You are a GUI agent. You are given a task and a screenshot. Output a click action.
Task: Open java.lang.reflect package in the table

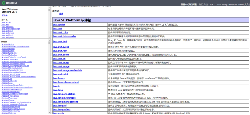tap(61, 110)
